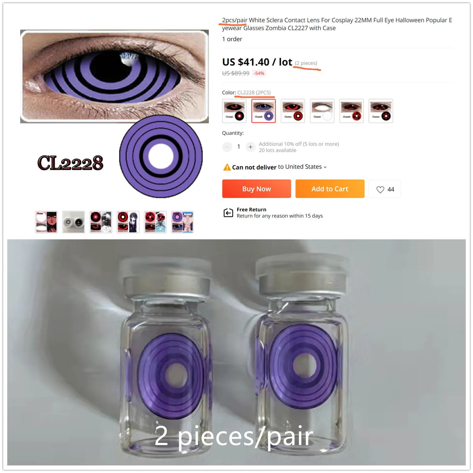This screenshot has height=473, width=473.
Task: Open the last purple lens thumbnail
Action: click(x=182, y=222)
